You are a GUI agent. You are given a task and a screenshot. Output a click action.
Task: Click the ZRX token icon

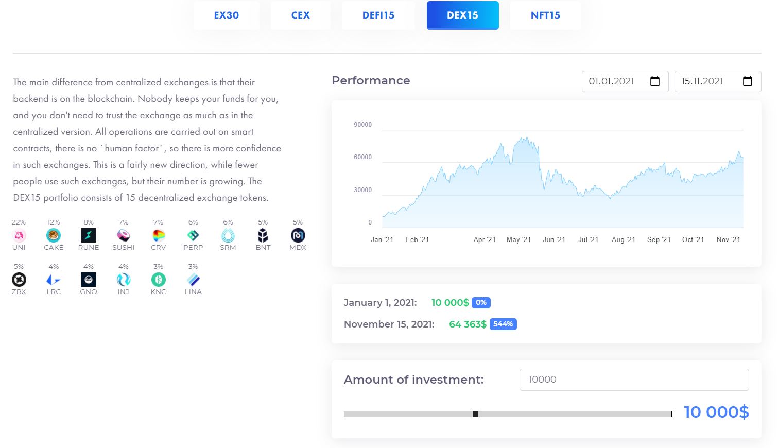tap(19, 280)
